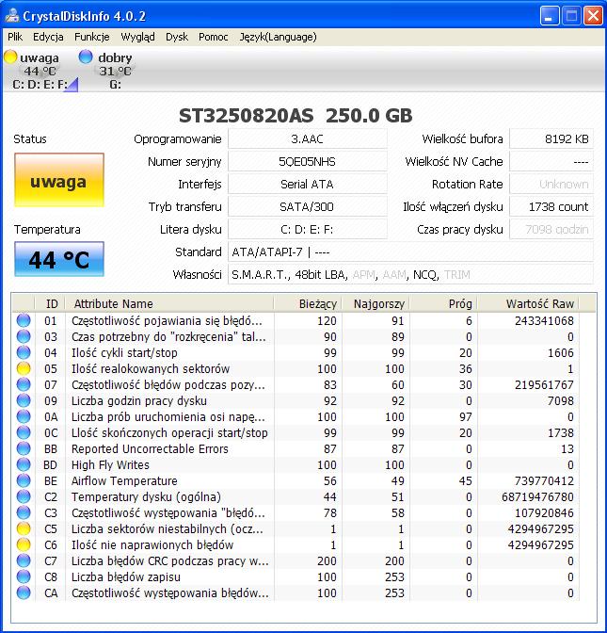
Task: Click the ID column header
Action: (51, 303)
